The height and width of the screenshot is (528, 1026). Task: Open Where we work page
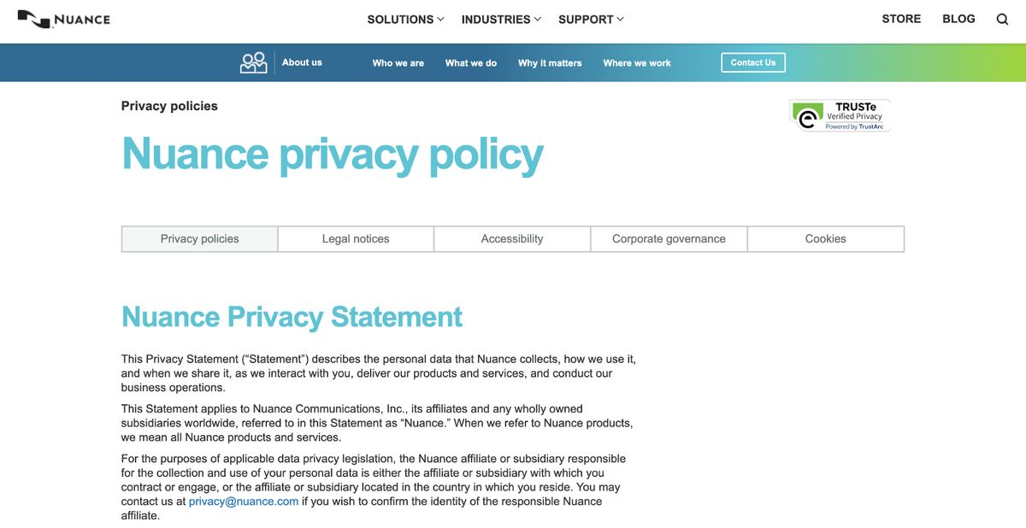point(637,63)
